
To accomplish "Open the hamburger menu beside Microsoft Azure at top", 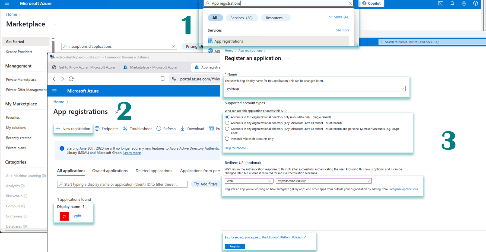I will click(7, 3).
